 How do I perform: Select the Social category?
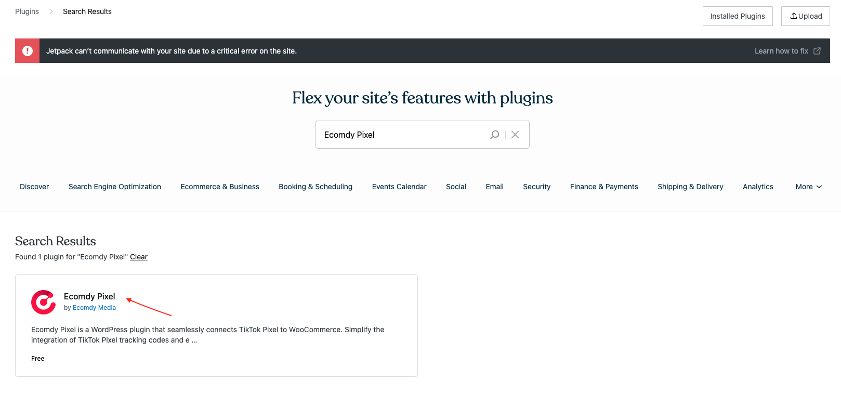pos(456,187)
